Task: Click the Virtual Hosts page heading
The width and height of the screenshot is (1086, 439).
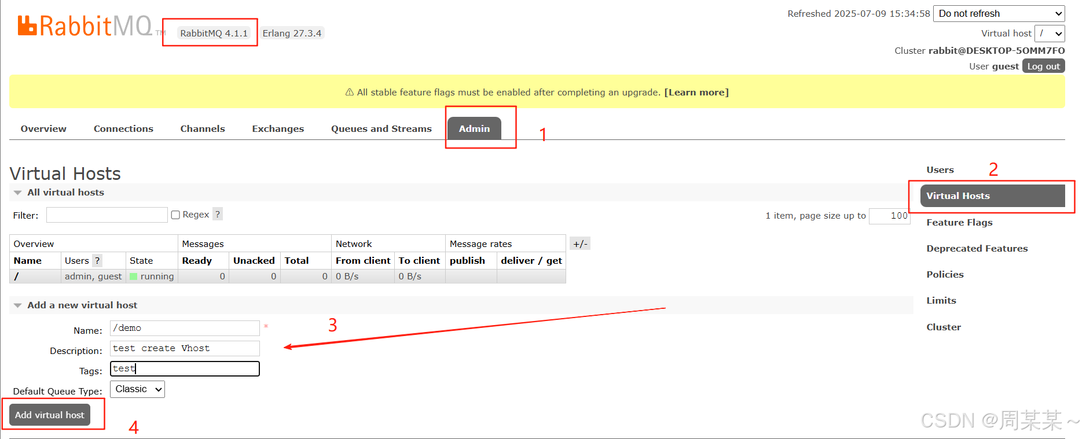Action: 65,174
